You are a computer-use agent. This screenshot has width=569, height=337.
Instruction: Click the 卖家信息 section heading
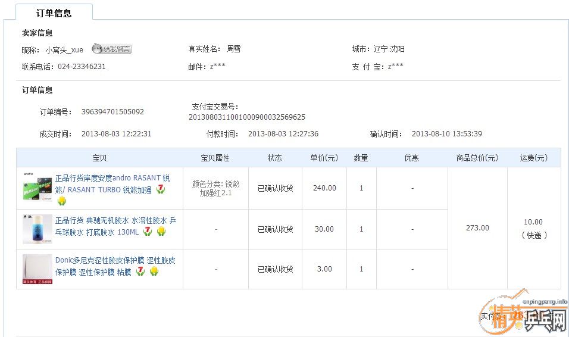(x=37, y=33)
